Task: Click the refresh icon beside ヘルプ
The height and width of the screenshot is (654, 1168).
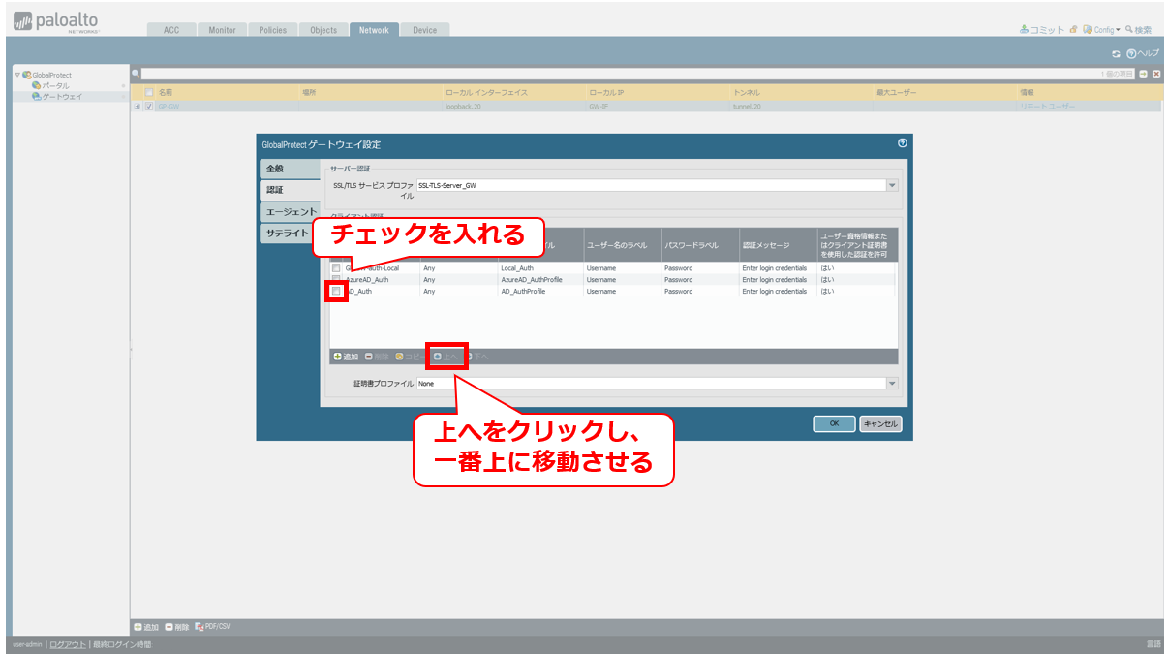Action: point(1116,53)
